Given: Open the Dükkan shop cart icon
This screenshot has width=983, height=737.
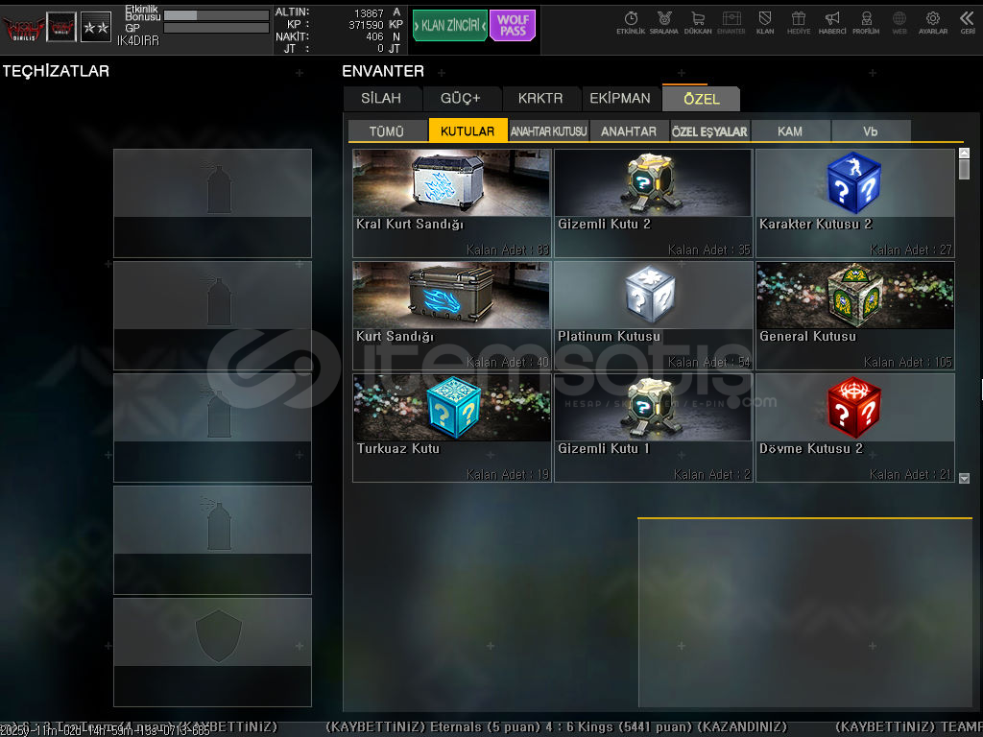Looking at the screenshot, I should pos(698,21).
